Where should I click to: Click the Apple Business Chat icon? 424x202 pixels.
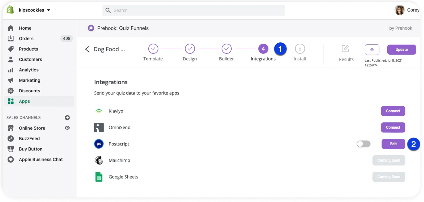[11, 159]
